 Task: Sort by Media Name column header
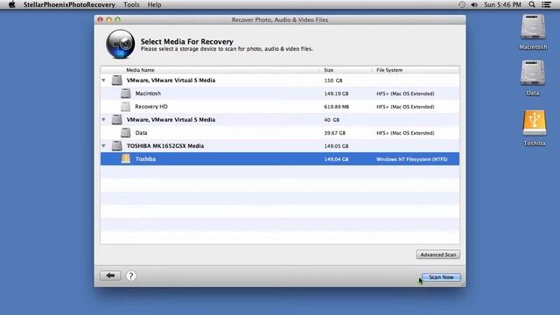tap(140, 70)
